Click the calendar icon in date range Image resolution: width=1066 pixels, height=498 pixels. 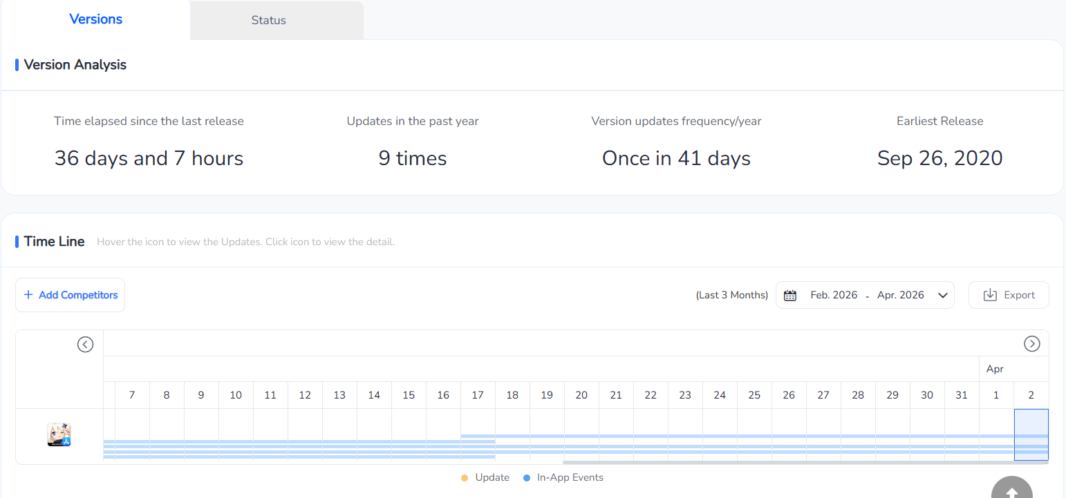[x=790, y=296]
